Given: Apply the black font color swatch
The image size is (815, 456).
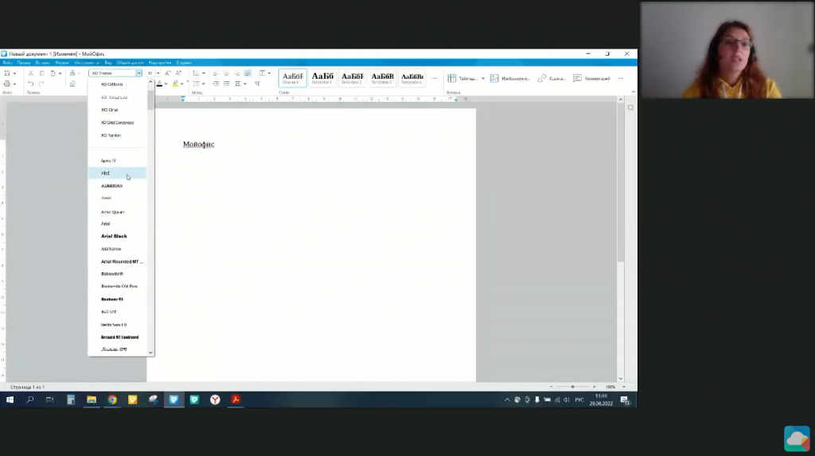Looking at the screenshot, I should pos(159,84).
